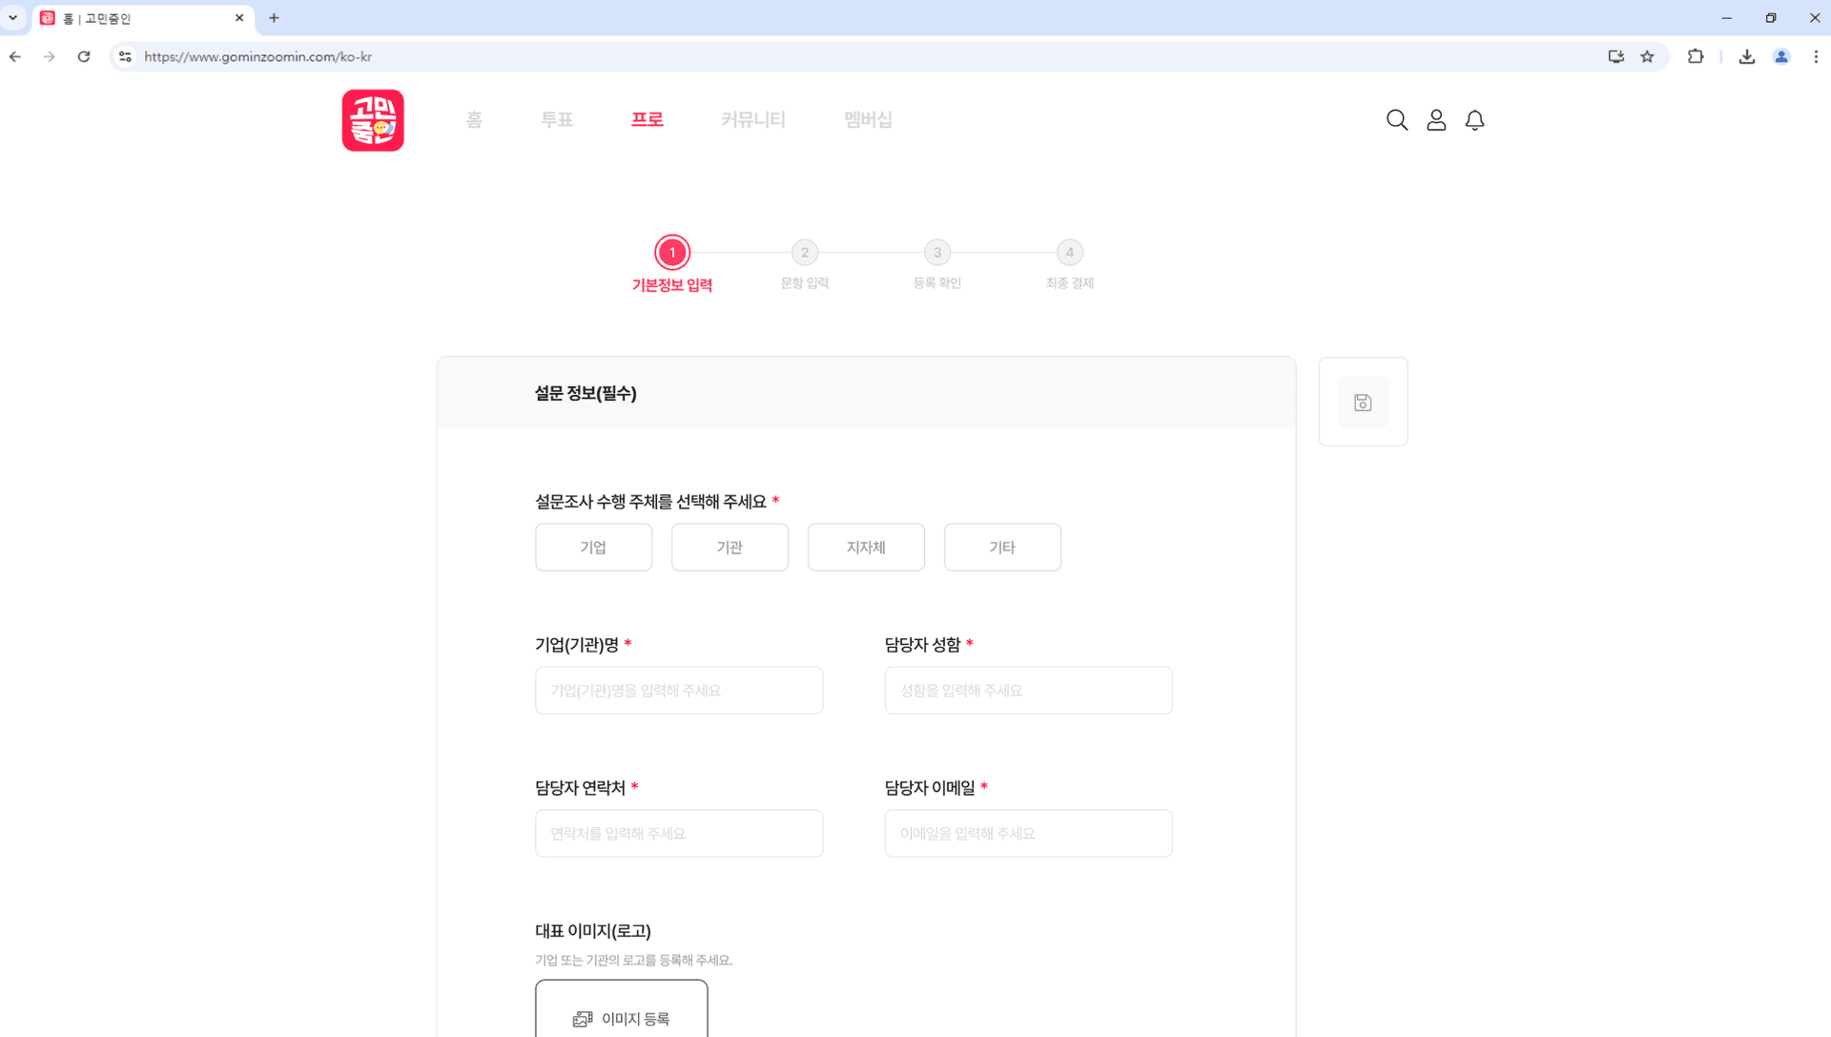Image resolution: width=1831 pixels, height=1037 pixels.
Task: Open browser extensions puzzle icon
Action: tap(1696, 57)
